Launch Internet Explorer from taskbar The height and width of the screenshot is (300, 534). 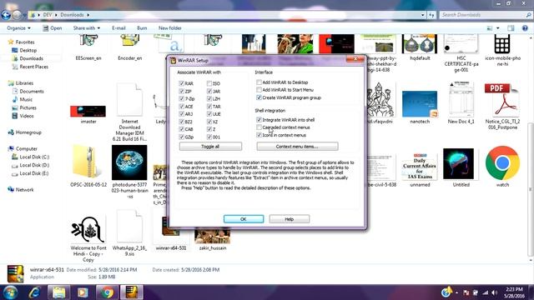[x=35, y=292]
